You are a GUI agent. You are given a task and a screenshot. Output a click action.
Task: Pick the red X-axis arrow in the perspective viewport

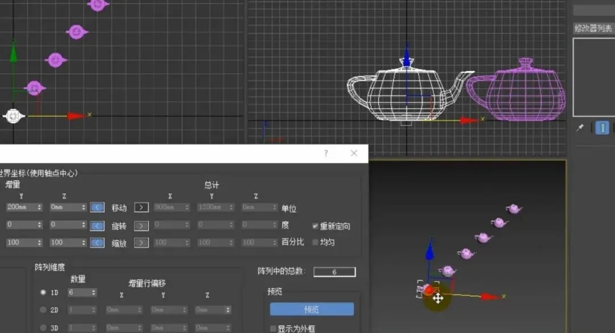490,297
